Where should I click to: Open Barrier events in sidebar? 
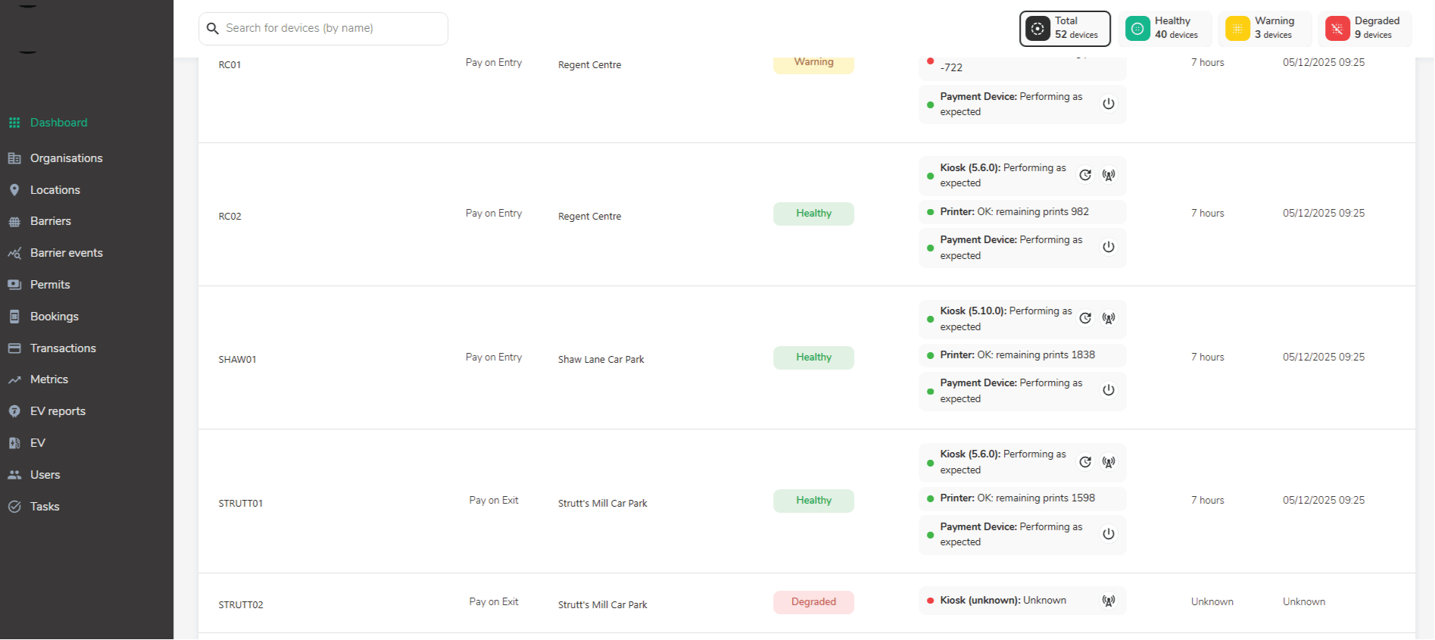66,253
